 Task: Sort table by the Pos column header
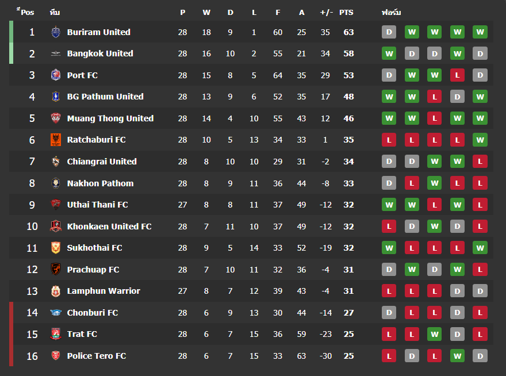[x=27, y=12]
